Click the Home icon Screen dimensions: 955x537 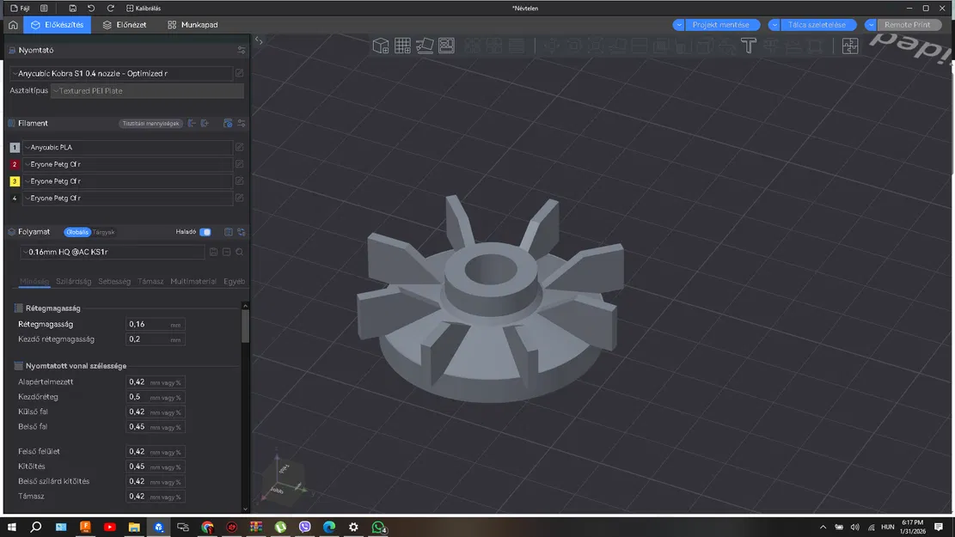(x=13, y=25)
